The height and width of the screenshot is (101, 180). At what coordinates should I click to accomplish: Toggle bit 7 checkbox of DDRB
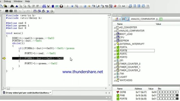(x=158, y=92)
